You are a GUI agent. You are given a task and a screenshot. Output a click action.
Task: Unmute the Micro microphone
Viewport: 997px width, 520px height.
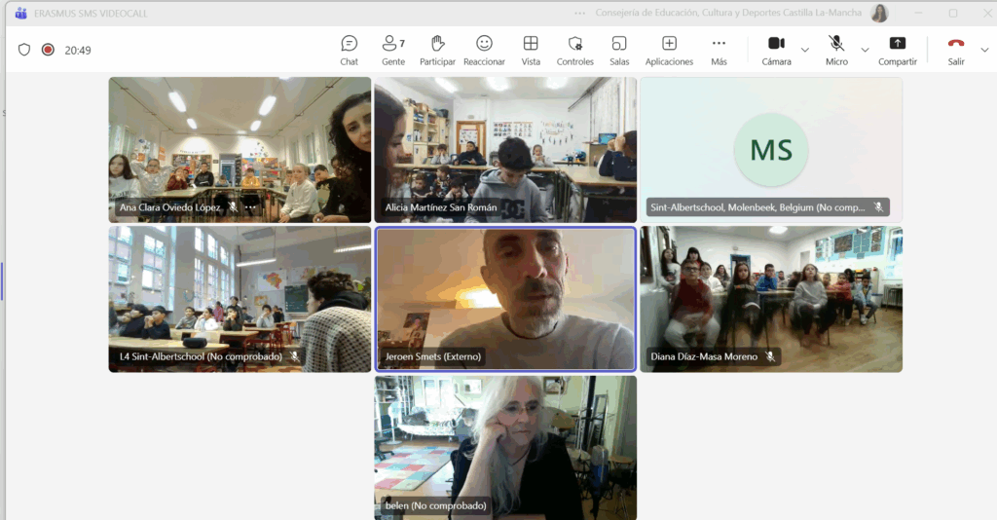836,50
